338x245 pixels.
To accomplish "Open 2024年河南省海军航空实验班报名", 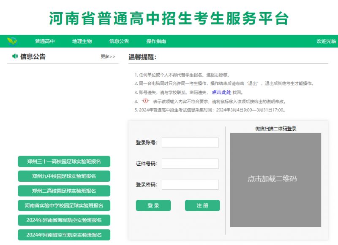I will 64,220.
